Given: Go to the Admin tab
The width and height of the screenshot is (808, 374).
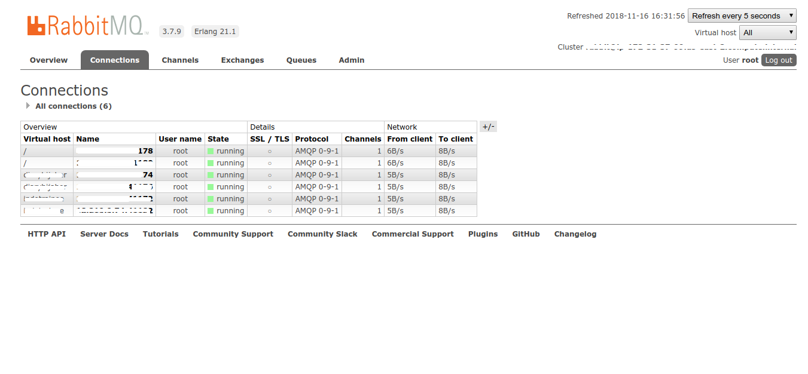Looking at the screenshot, I should tap(351, 60).
